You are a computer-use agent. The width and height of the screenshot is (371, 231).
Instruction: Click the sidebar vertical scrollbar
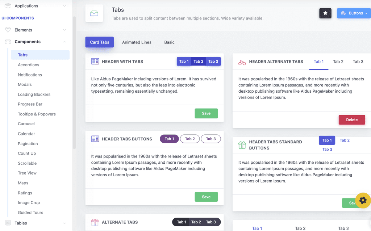(x=74, y=83)
